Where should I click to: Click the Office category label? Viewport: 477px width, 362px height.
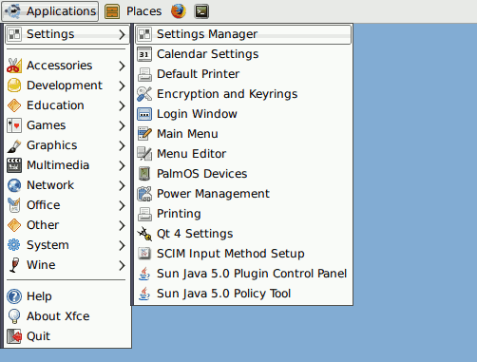[x=44, y=205]
